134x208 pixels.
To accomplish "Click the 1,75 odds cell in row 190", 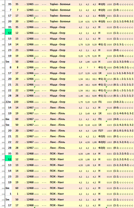I will (x=87, y=56).
